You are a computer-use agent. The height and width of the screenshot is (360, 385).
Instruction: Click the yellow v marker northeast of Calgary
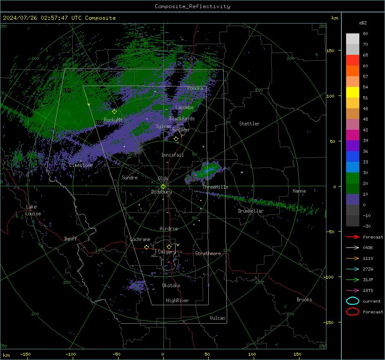(x=178, y=245)
